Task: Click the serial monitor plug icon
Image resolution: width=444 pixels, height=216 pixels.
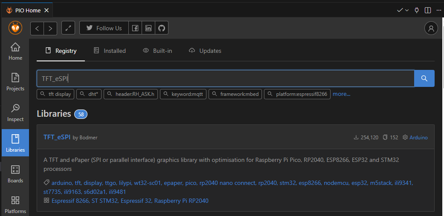Action: [x=417, y=10]
